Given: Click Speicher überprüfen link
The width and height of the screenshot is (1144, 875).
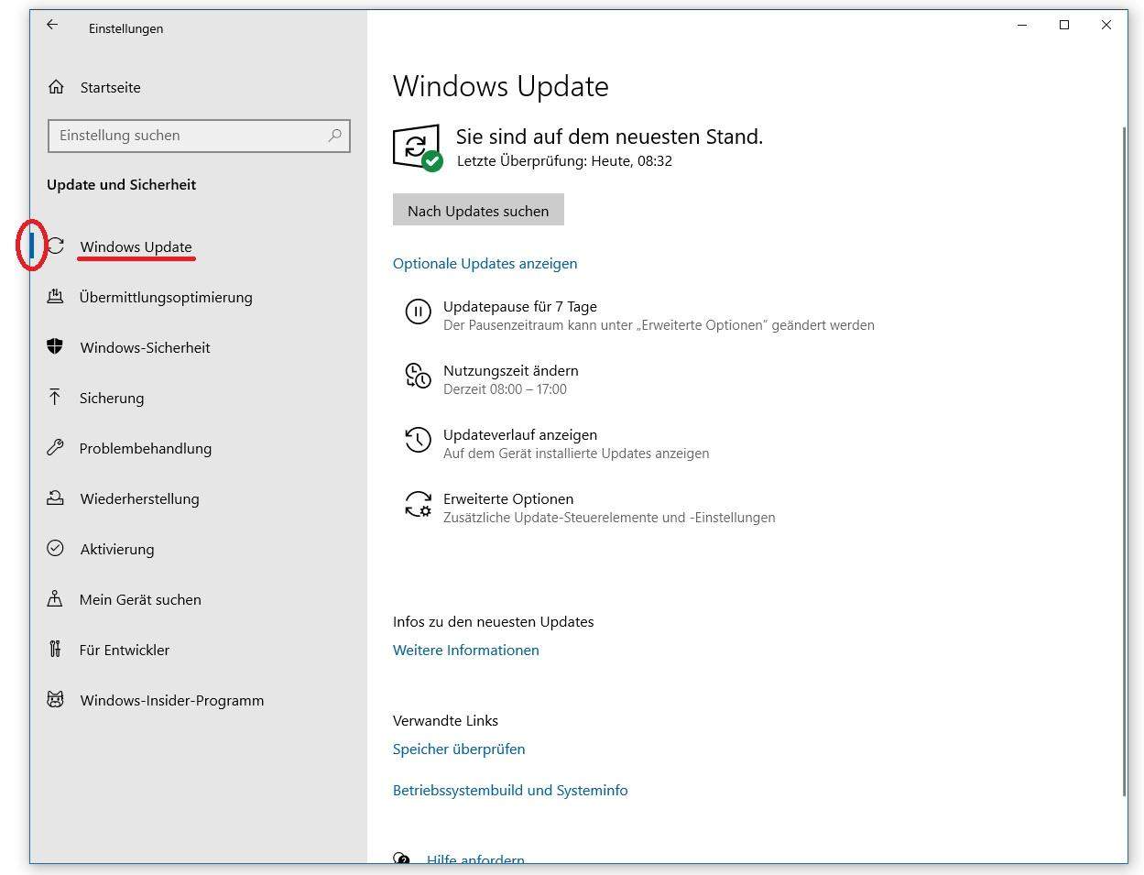Looking at the screenshot, I should [459, 749].
